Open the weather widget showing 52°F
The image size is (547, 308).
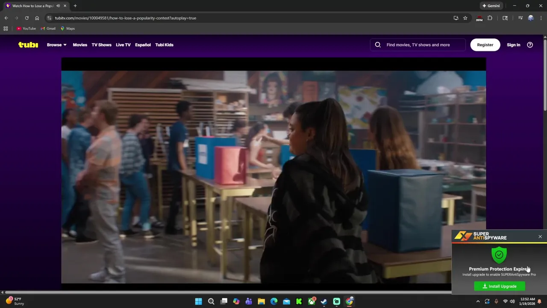pos(14,301)
